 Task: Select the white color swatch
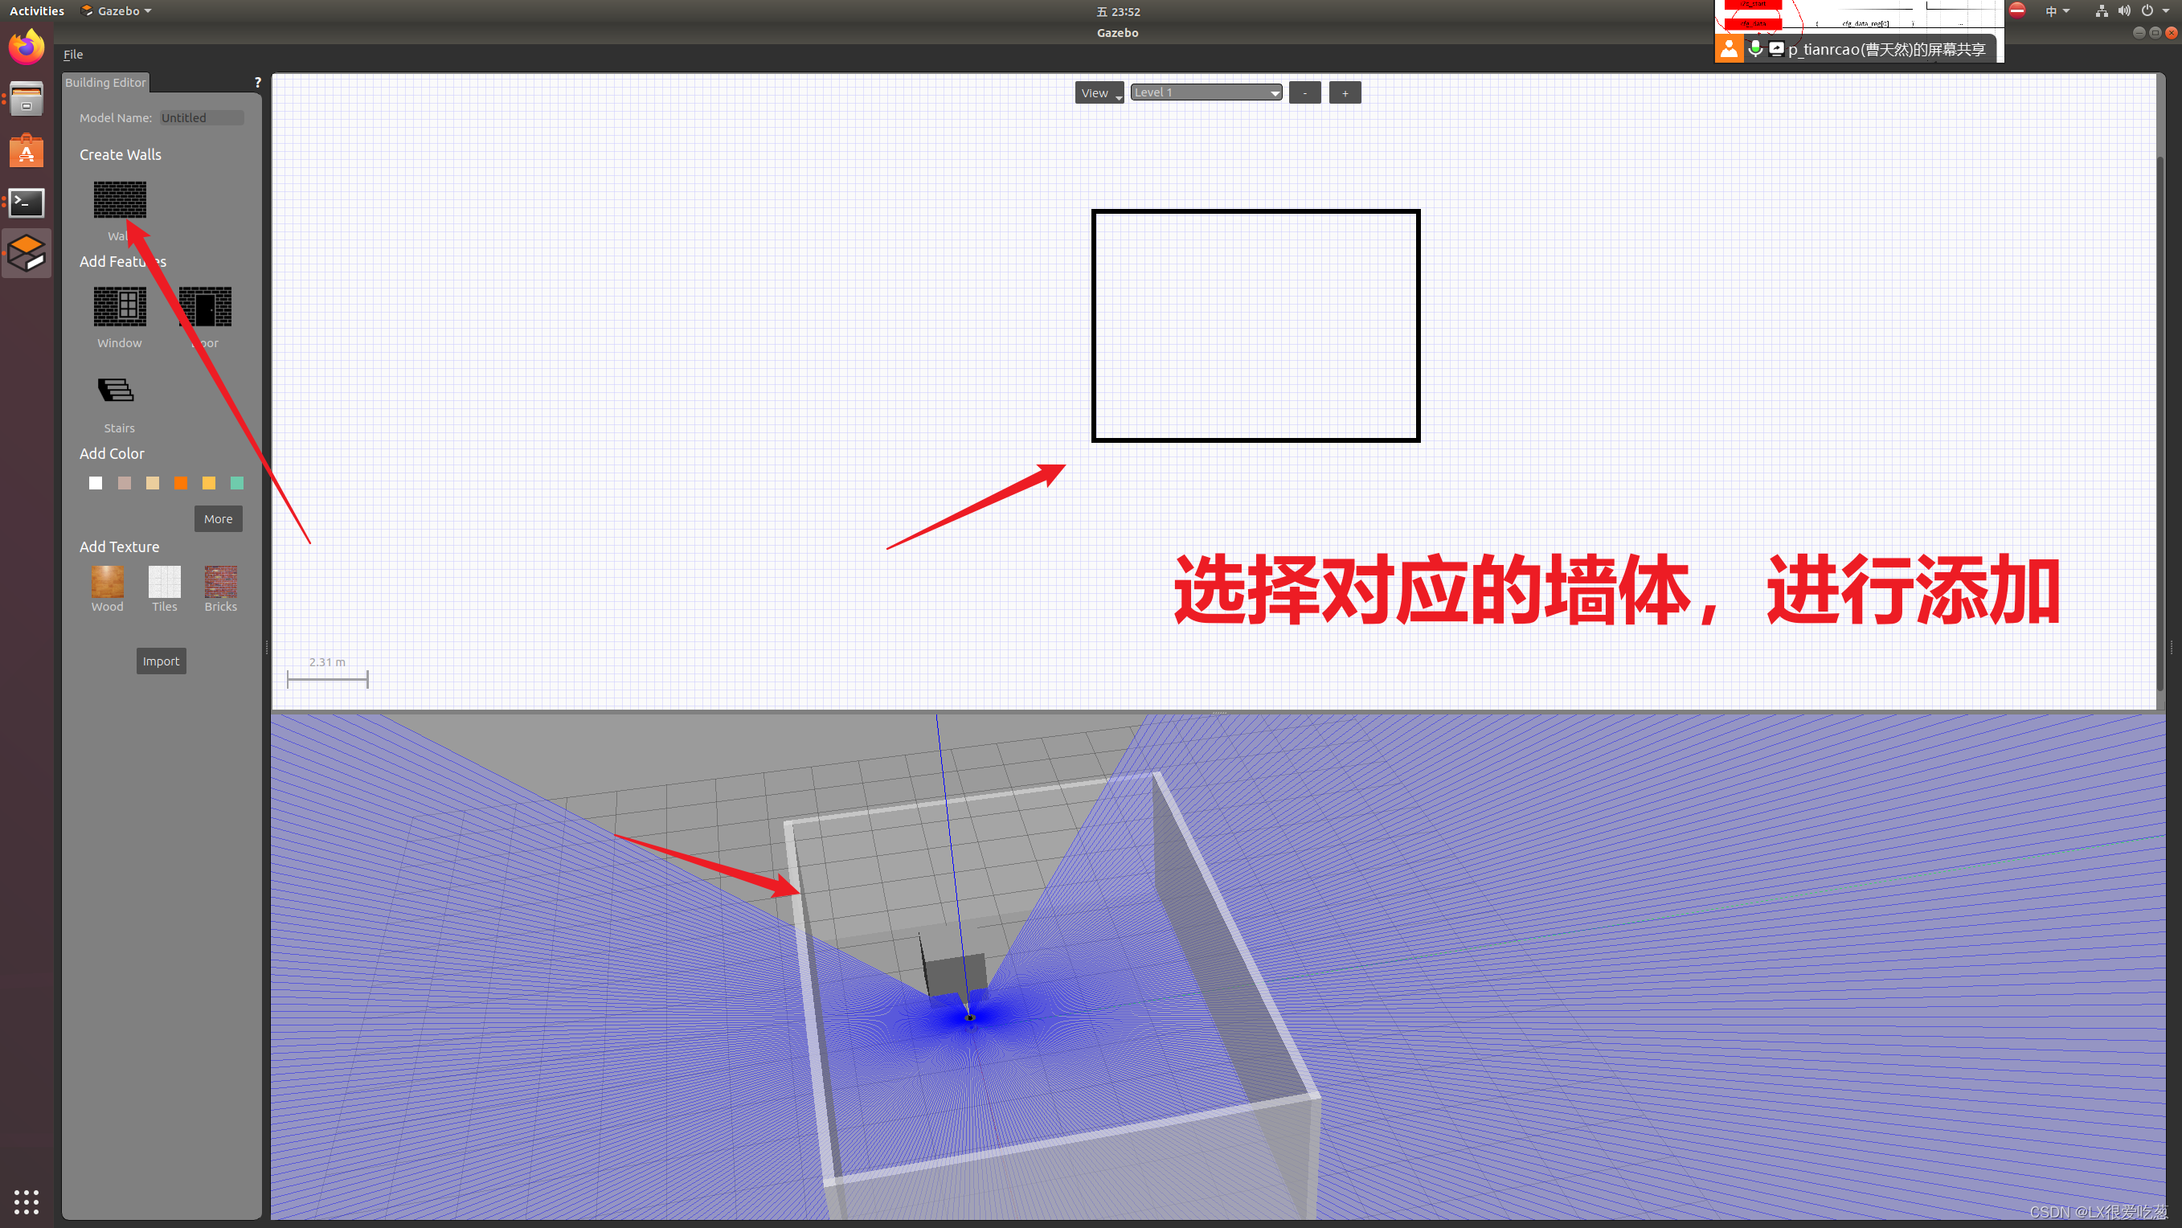[x=96, y=483]
